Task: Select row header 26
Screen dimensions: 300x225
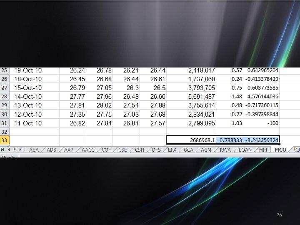Action: tap(4, 79)
